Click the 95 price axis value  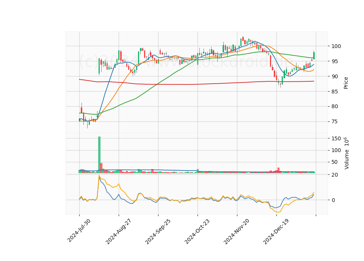coord(335,61)
